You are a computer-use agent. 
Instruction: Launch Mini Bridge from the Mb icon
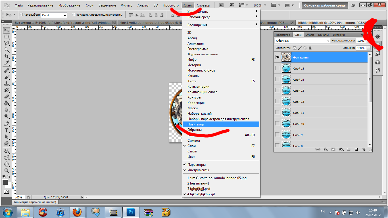[231, 5]
